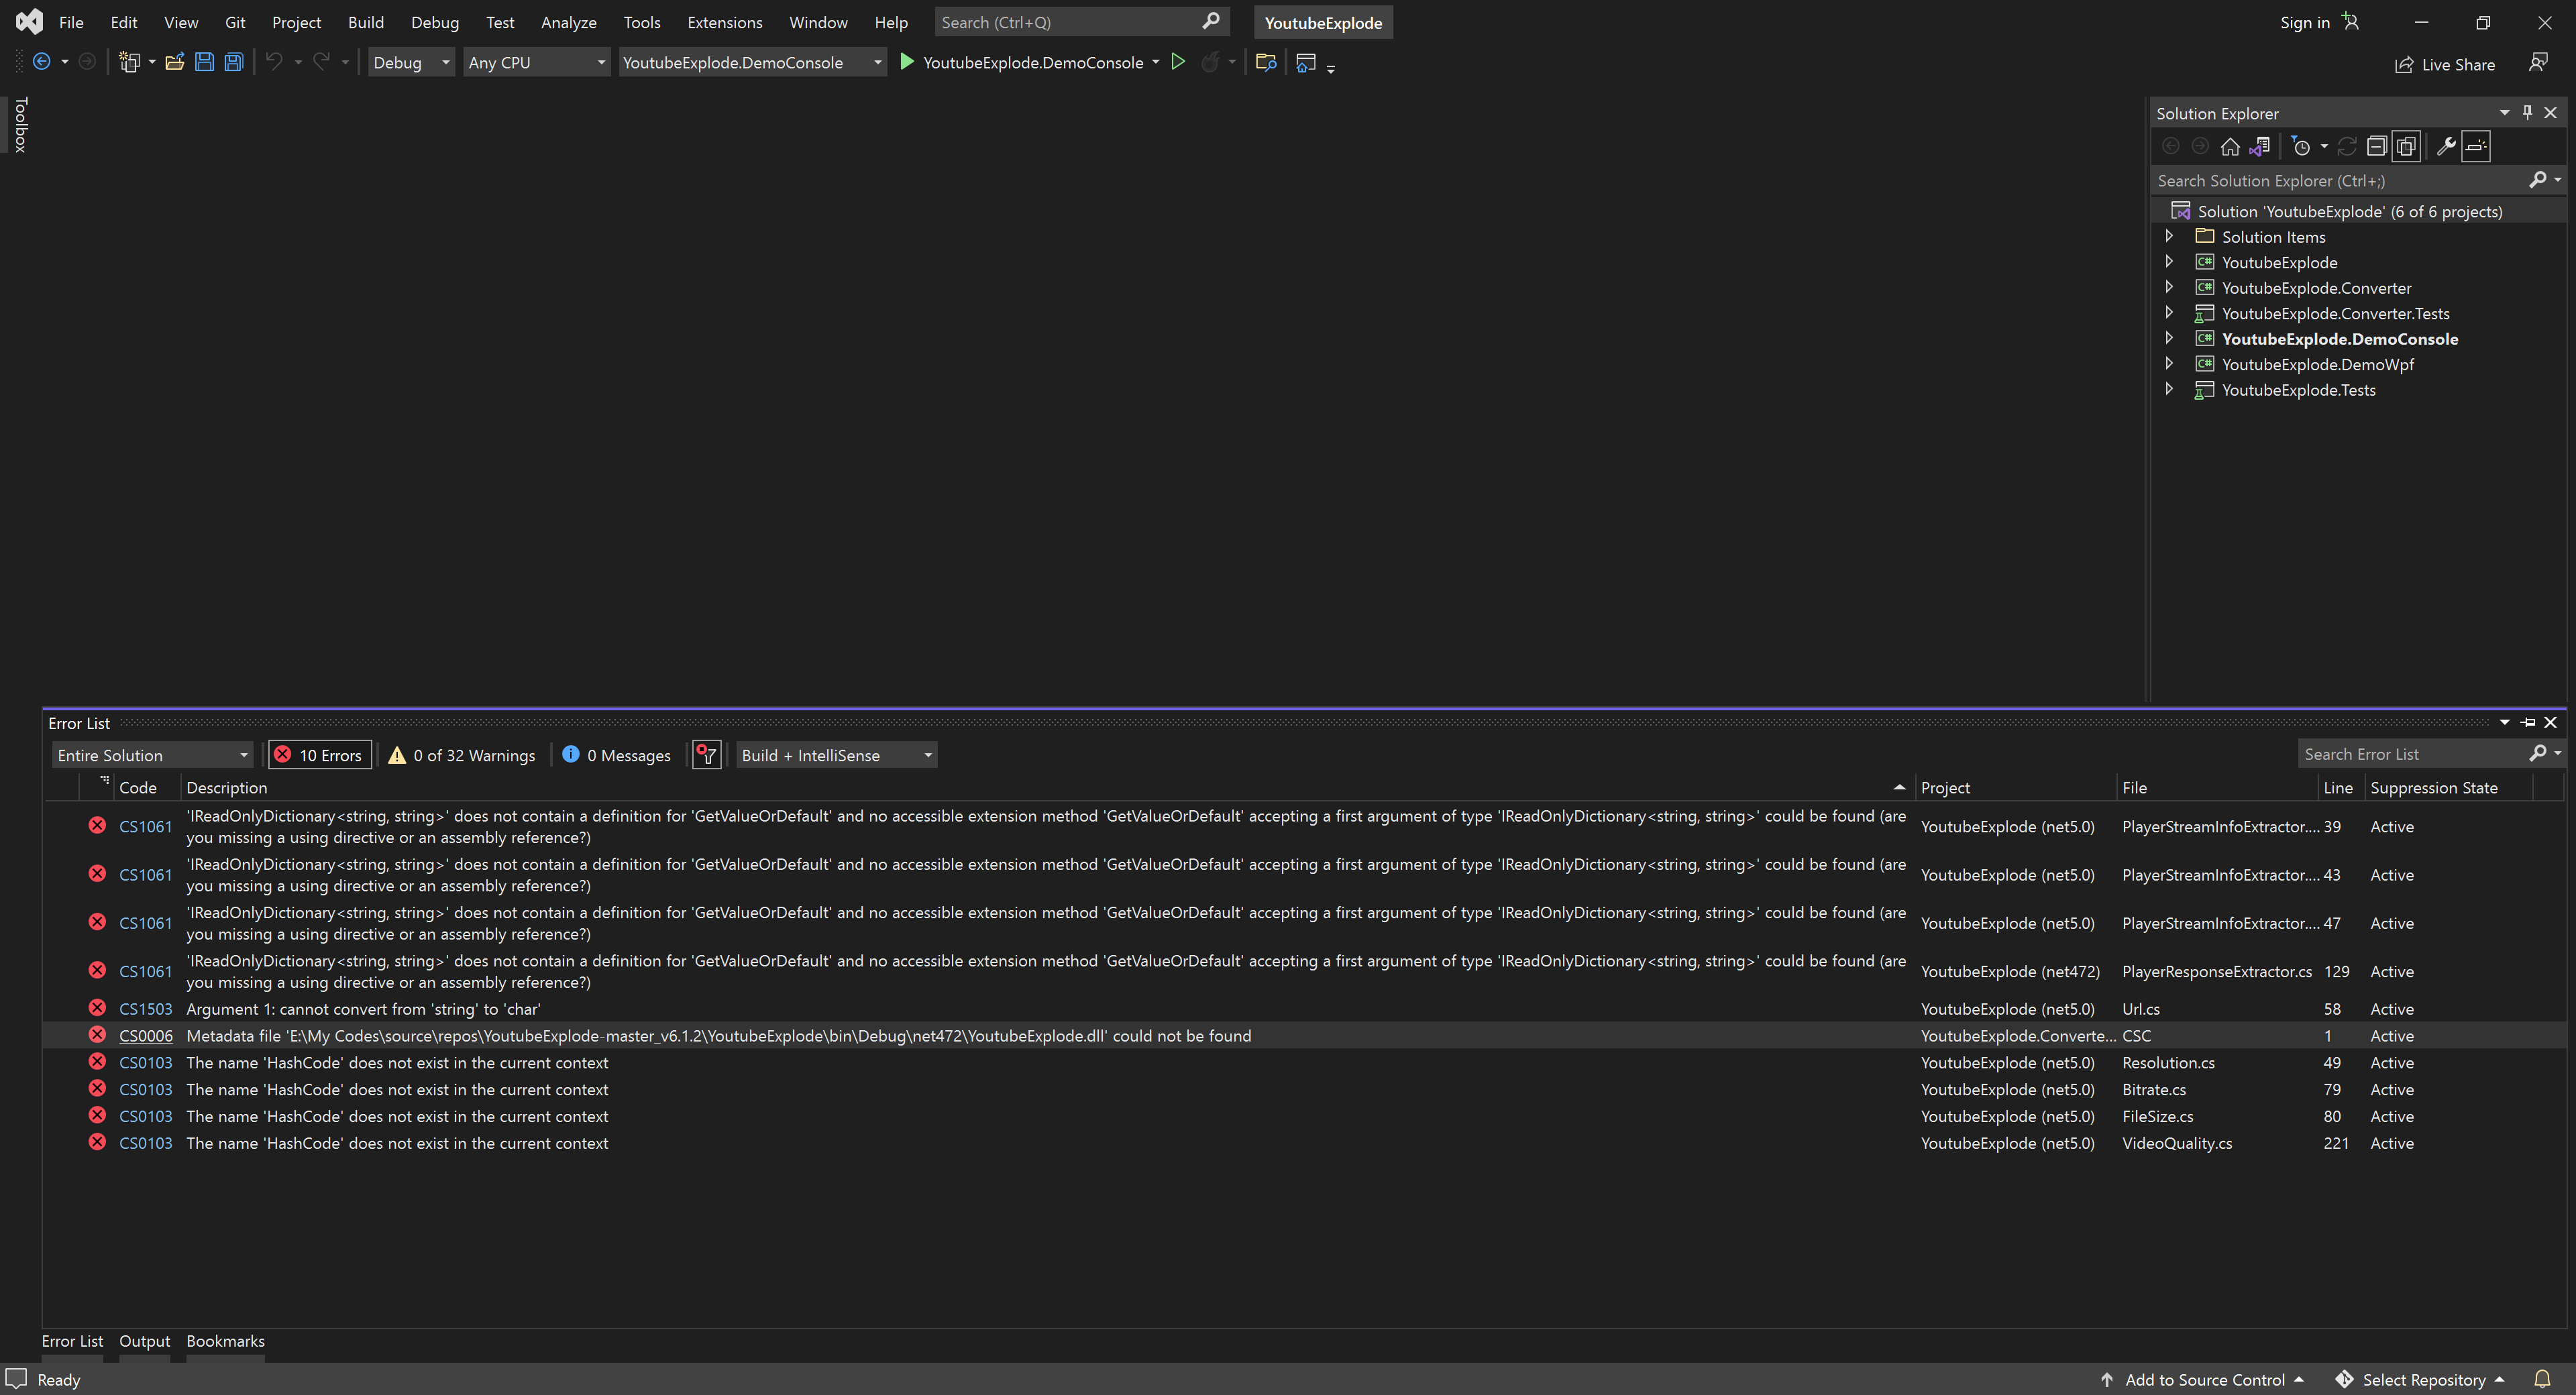Click the Sync with Active Document icon
The height and width of the screenshot is (1395, 2576).
point(2260,146)
